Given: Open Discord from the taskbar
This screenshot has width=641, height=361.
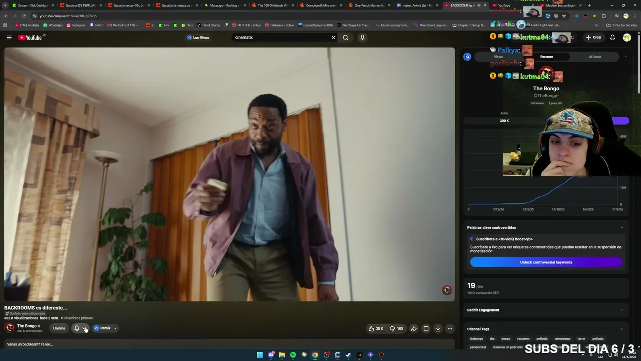Looking at the screenshot, I should [x=271, y=355].
